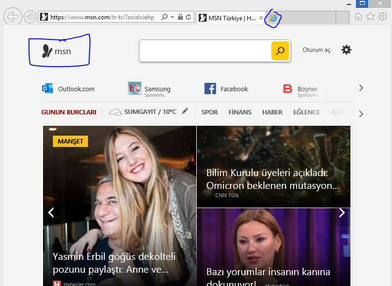Viewport: 392px width, 286px height.
Task: Close the MSN Türkiye tab
Action: 261,18
